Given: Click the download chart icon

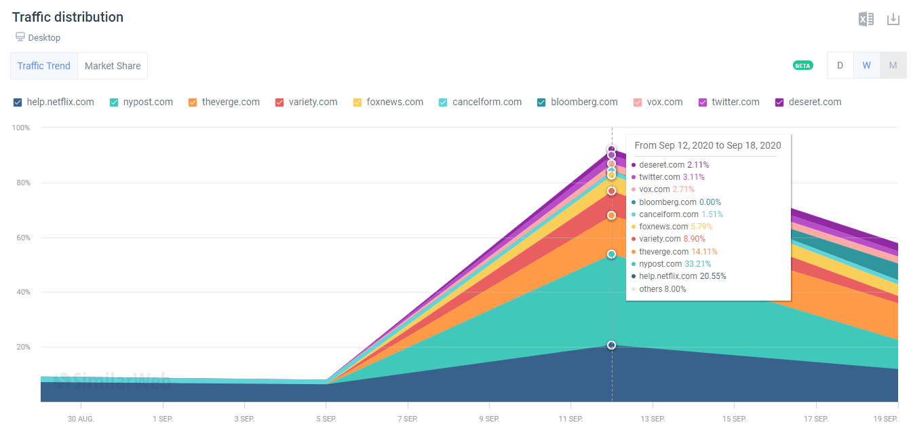Looking at the screenshot, I should (x=893, y=19).
